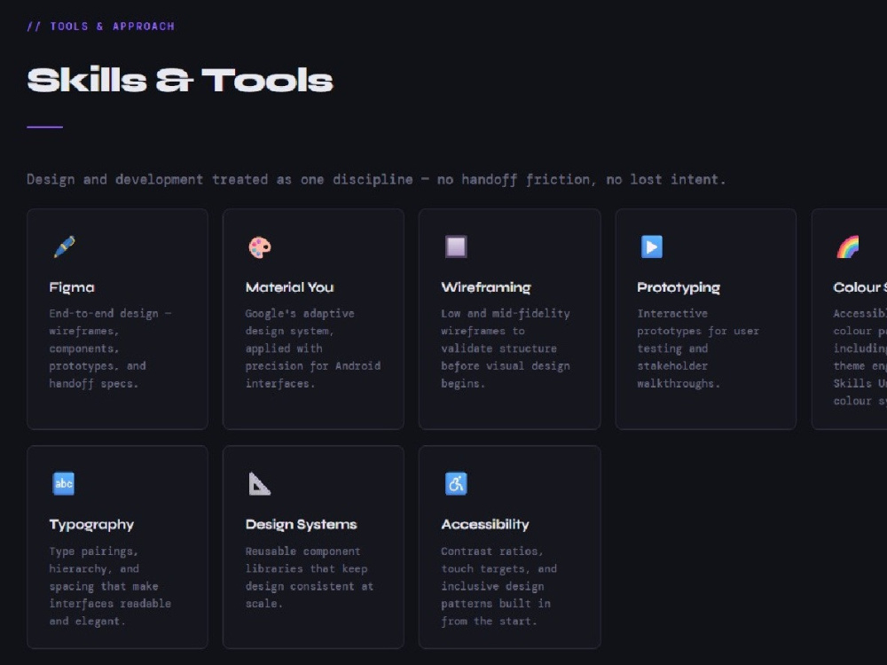Click the abc icon on the Typography card
Viewport: 887px width, 665px height.
pyautogui.click(x=63, y=483)
